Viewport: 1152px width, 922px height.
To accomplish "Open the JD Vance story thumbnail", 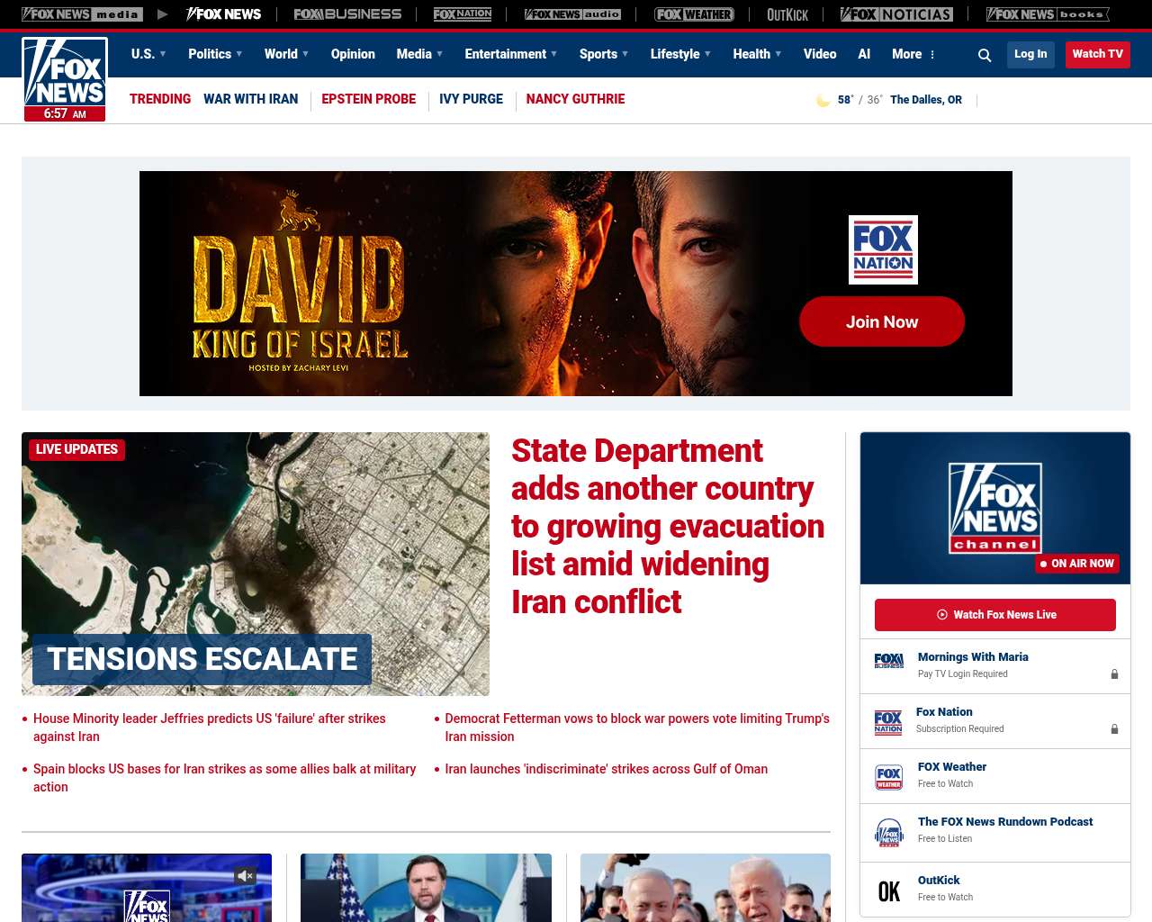I will pos(426,888).
